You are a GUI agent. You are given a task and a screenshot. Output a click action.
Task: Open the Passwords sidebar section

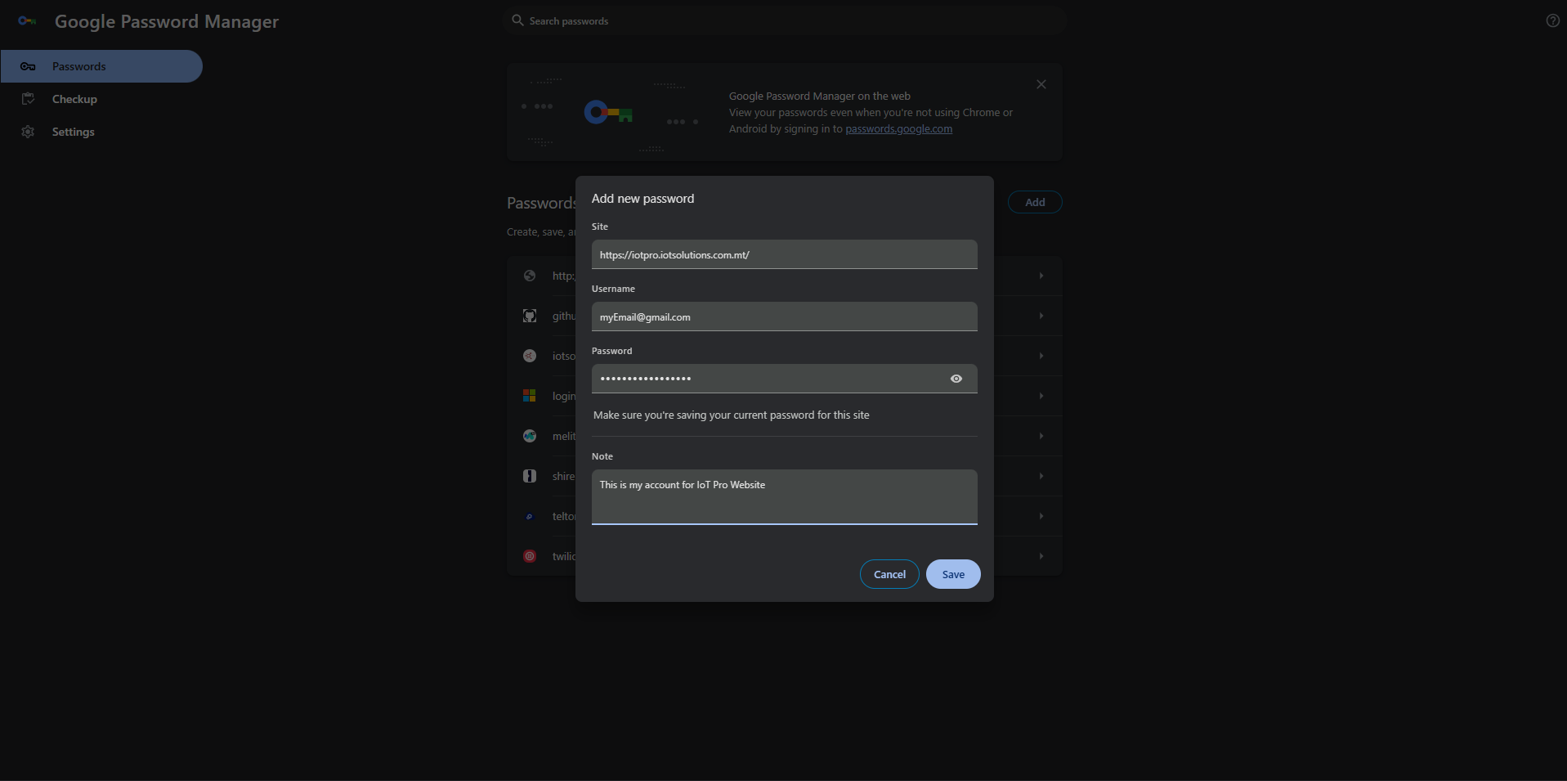(101, 66)
